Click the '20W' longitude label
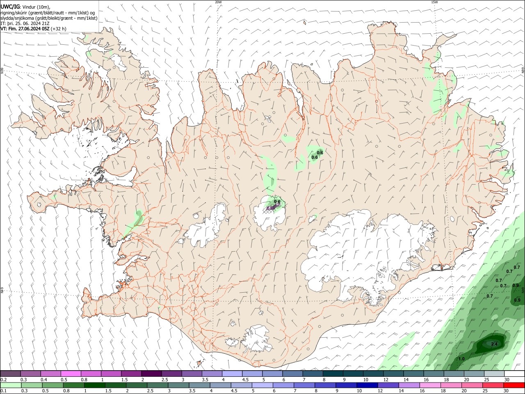This screenshot has height=394, width=525. [x=218, y=2]
